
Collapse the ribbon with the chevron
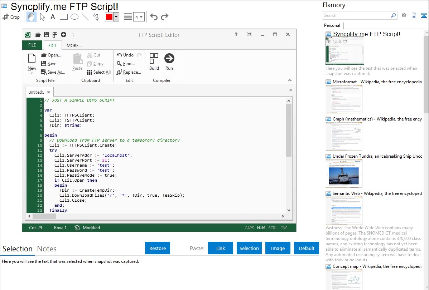[290, 80]
